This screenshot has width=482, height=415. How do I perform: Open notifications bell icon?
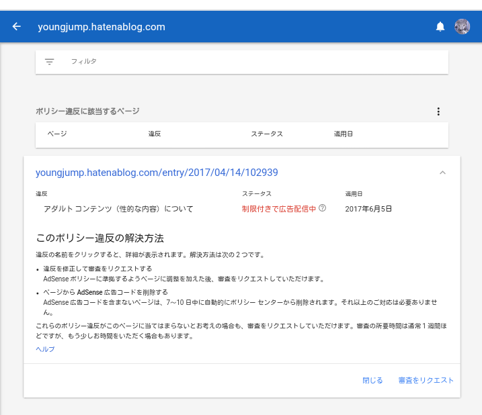tap(440, 27)
